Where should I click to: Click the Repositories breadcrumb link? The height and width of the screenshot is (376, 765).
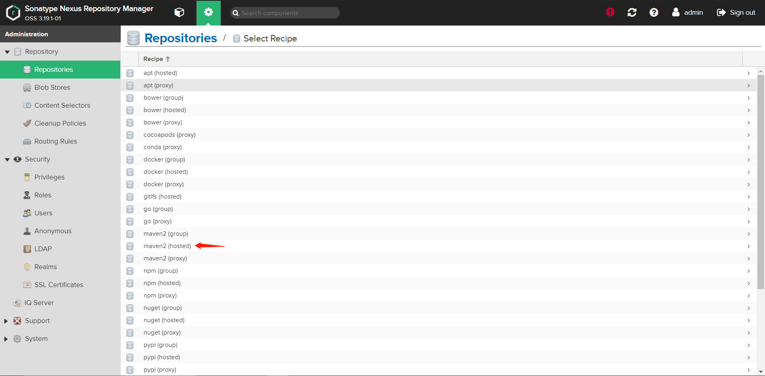(180, 38)
